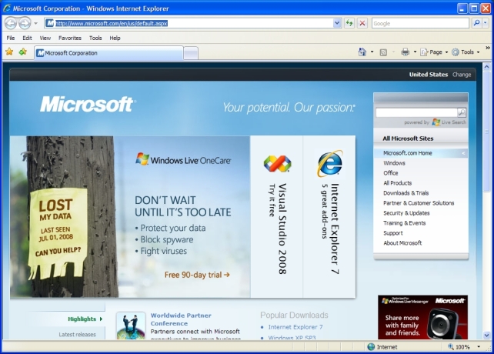Expand the zoom level dropdown arrow

click(x=479, y=347)
